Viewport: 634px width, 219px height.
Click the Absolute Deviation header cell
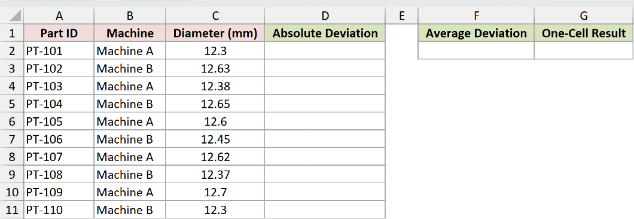coord(325,33)
